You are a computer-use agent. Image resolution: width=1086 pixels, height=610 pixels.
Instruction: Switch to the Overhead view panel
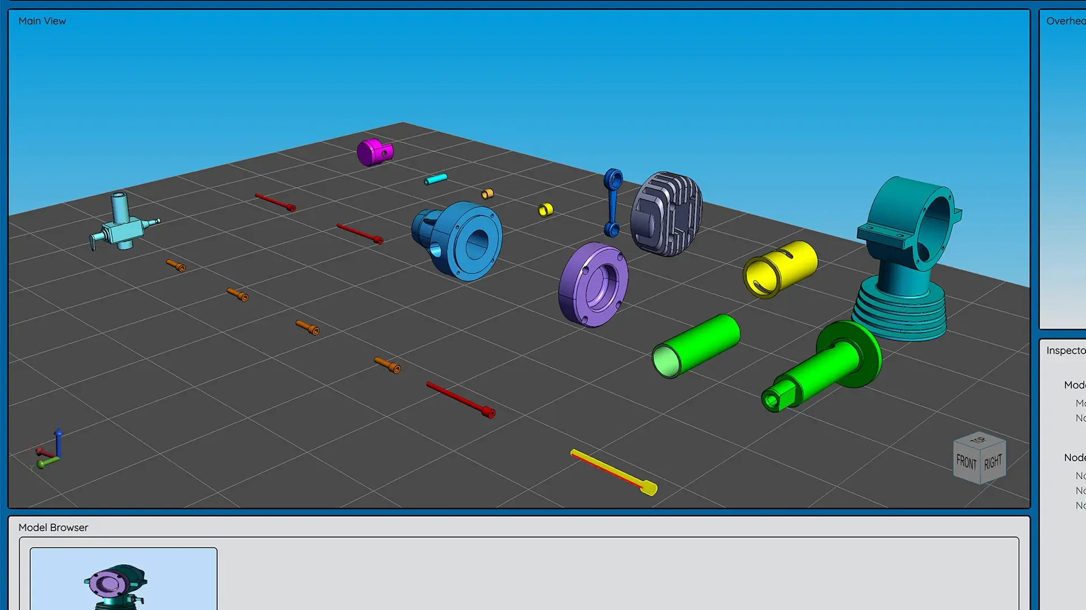[x=1066, y=21]
